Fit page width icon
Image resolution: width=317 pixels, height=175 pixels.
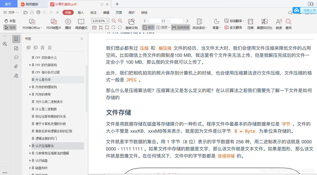coord(107,27)
